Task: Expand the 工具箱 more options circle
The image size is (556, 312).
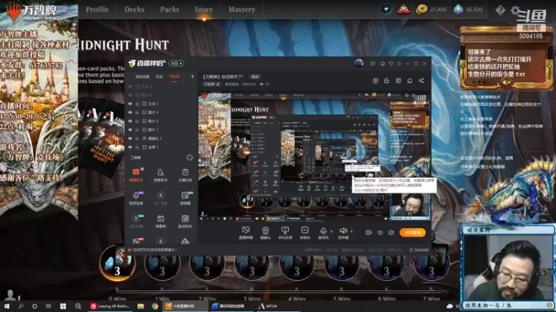Action: point(190,157)
